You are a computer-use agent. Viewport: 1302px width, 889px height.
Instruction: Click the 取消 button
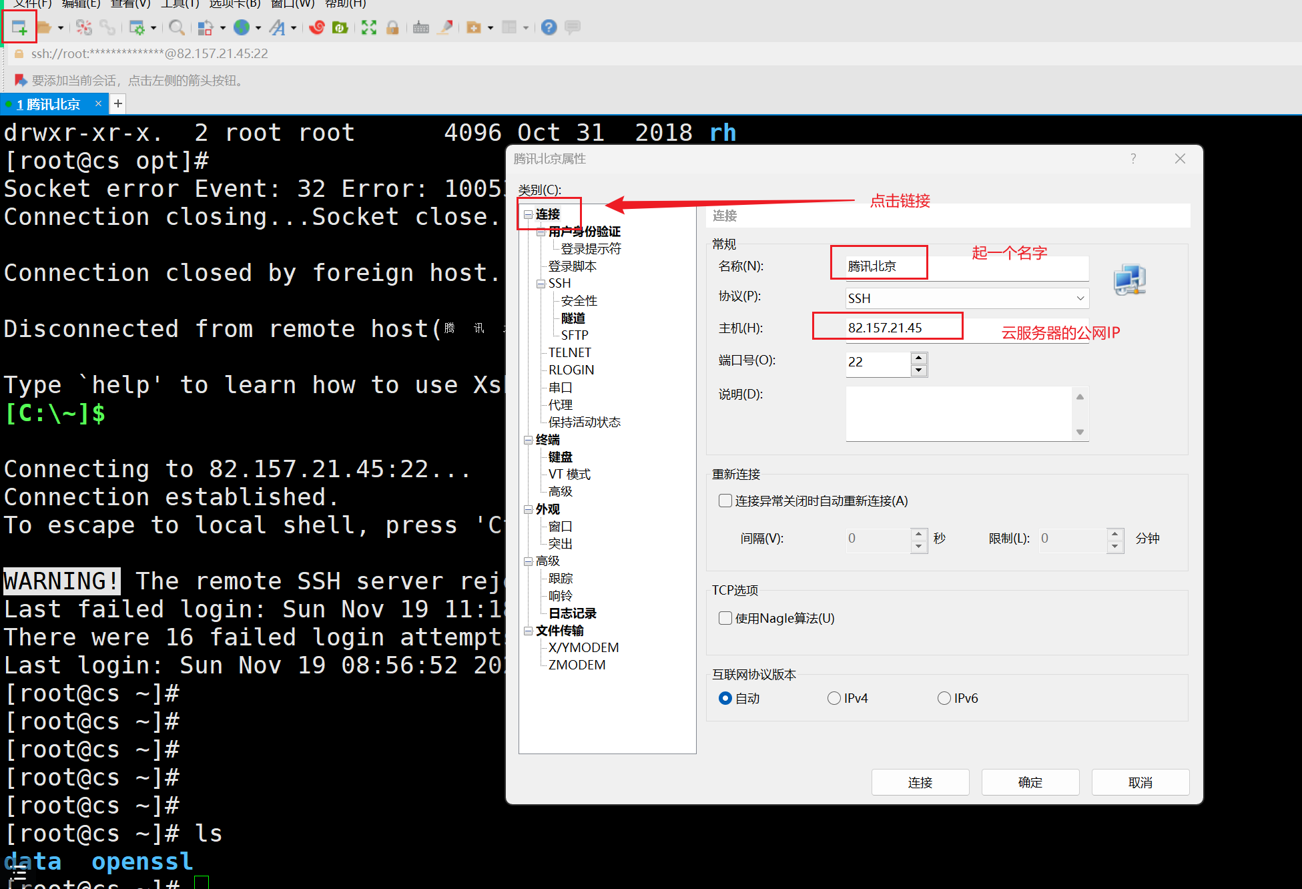click(1140, 782)
